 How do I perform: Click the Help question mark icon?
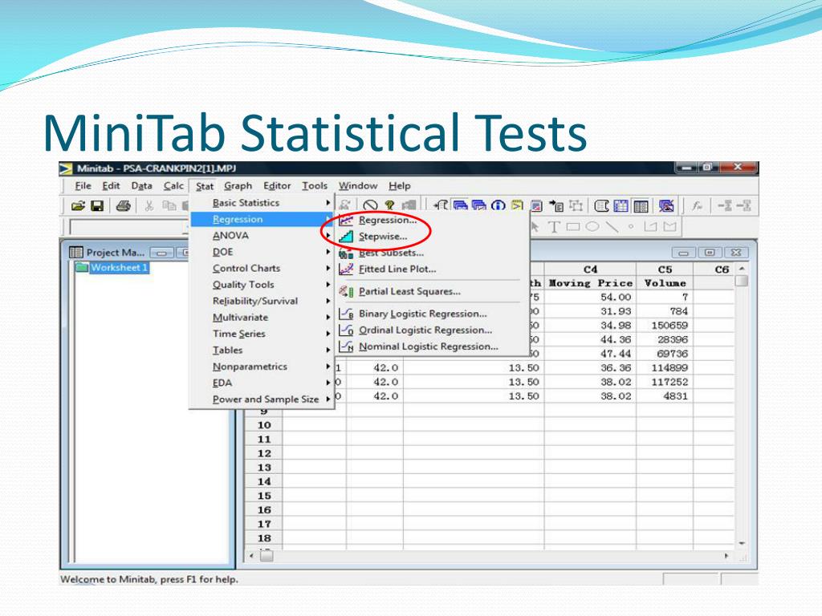click(389, 205)
